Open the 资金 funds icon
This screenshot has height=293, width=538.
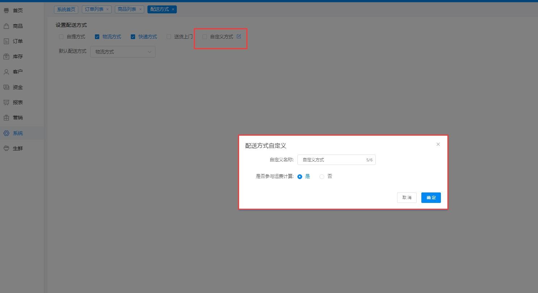6,87
